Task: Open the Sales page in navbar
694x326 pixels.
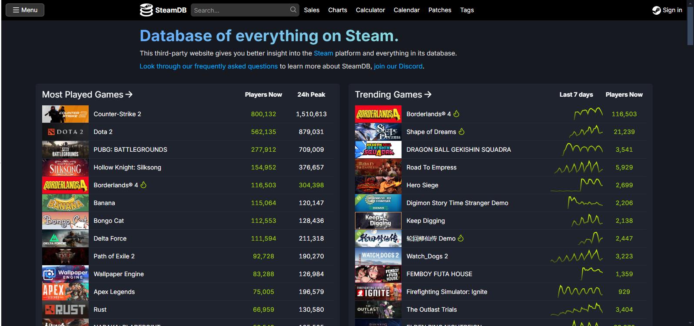Action: click(312, 10)
